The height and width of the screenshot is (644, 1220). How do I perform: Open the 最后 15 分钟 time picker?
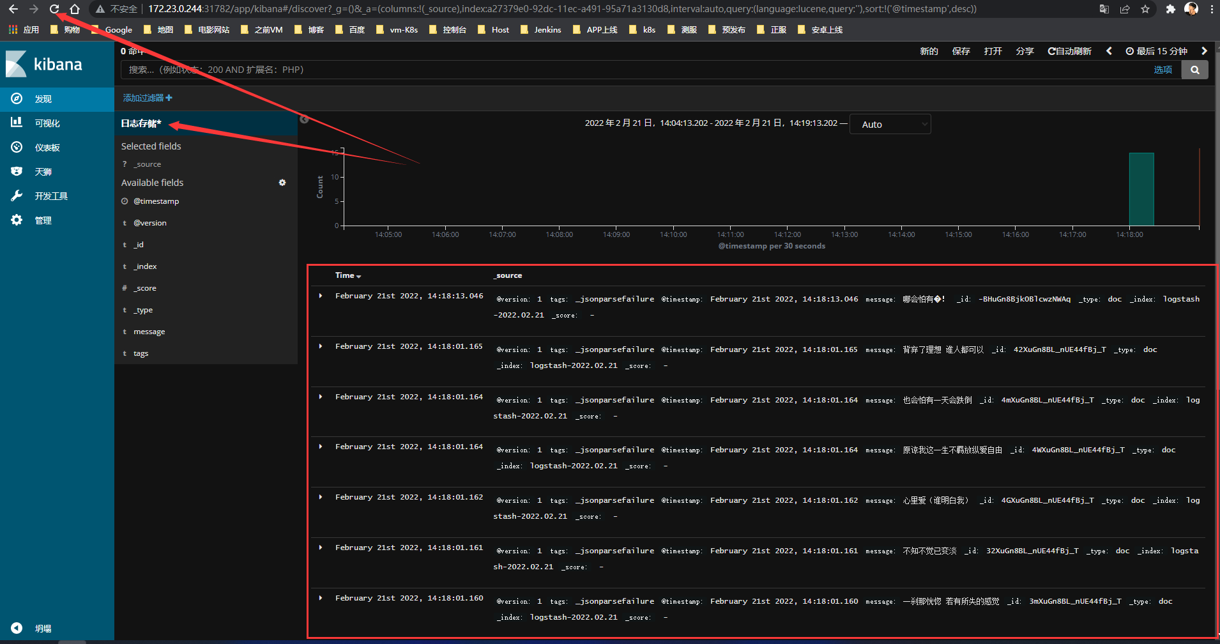(1156, 51)
